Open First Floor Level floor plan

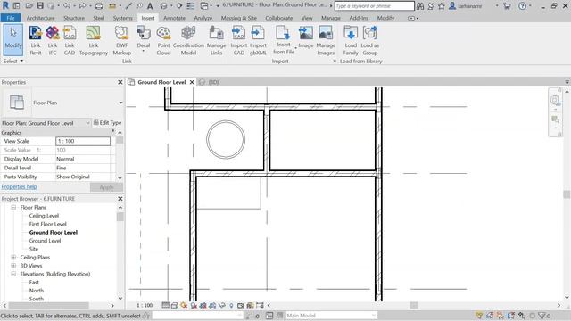[x=47, y=224]
